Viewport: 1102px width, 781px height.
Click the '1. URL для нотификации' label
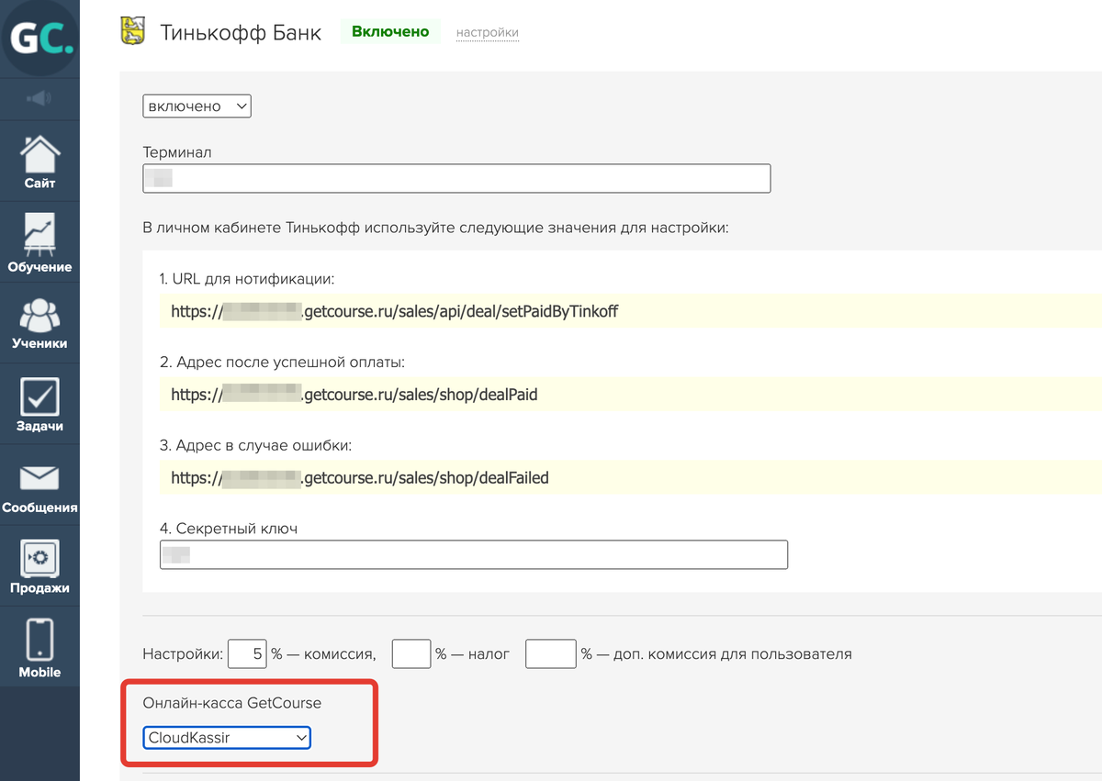pos(247,278)
